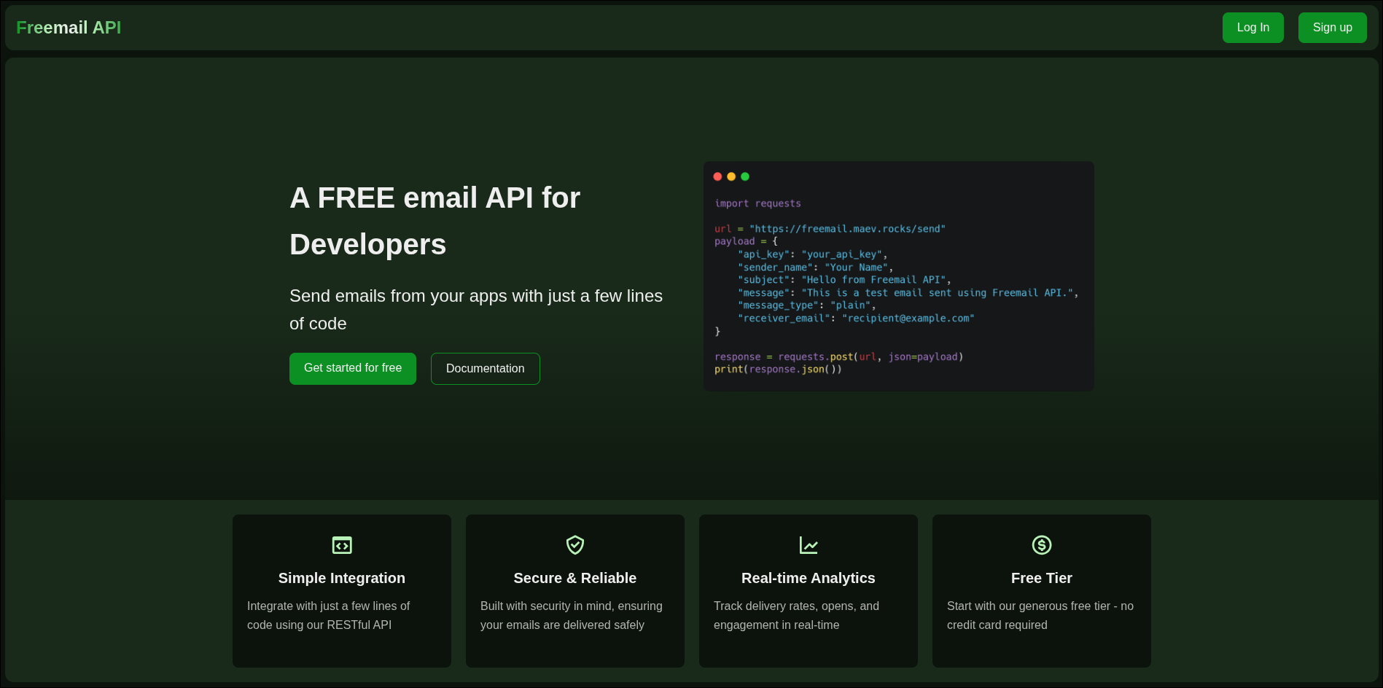Screen dimensions: 1383x688
Task: Open the Log In page
Action: pyautogui.click(x=1253, y=28)
